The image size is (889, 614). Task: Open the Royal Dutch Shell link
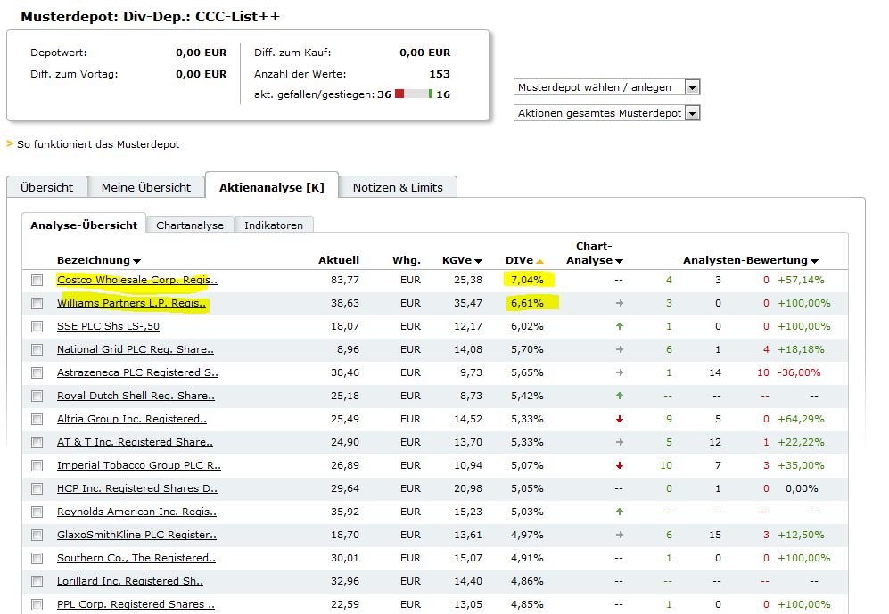pyautogui.click(x=136, y=396)
